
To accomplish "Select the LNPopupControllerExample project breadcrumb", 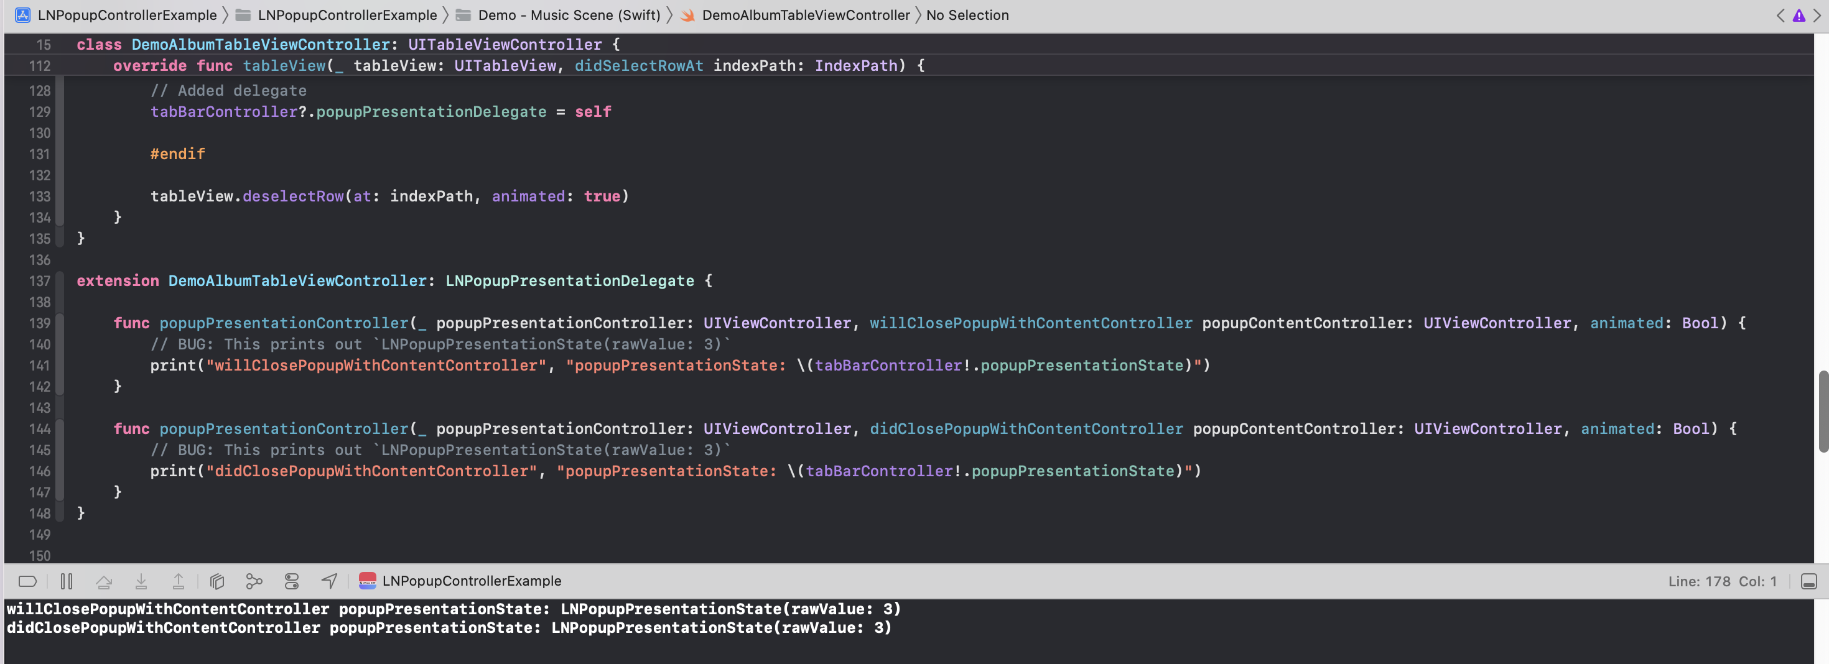I will [126, 15].
